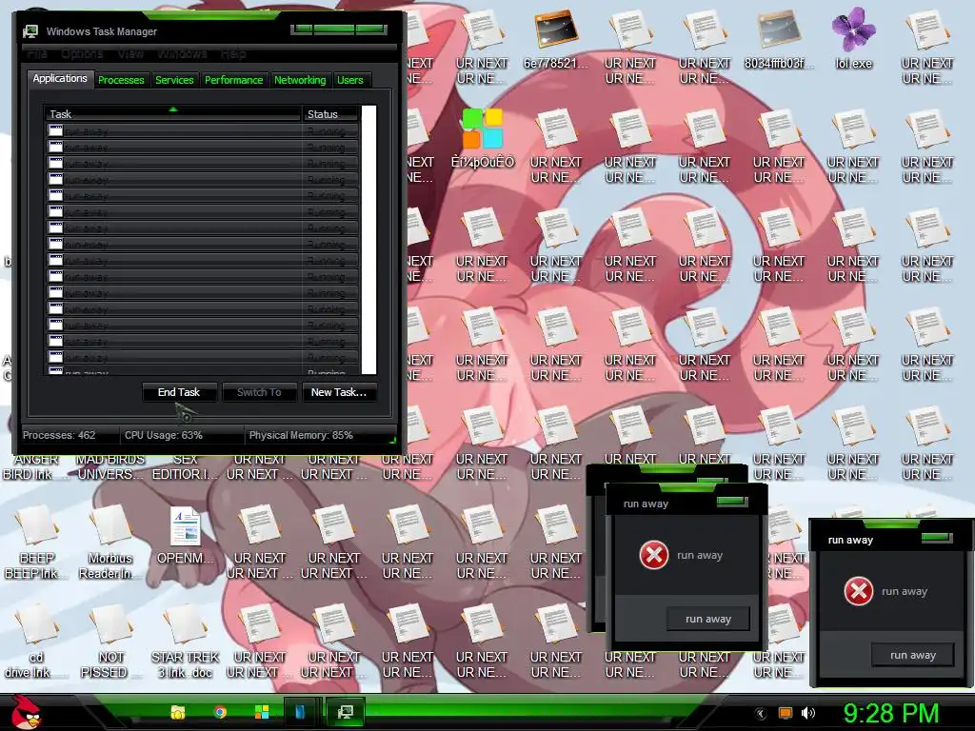Show hidden tray icons arrow

760,714
